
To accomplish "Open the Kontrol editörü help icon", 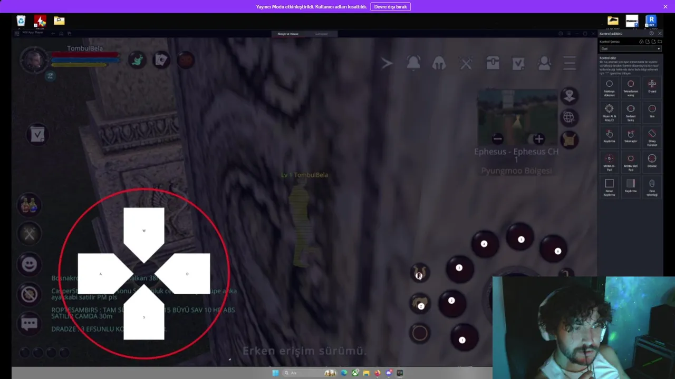I will 651,34.
